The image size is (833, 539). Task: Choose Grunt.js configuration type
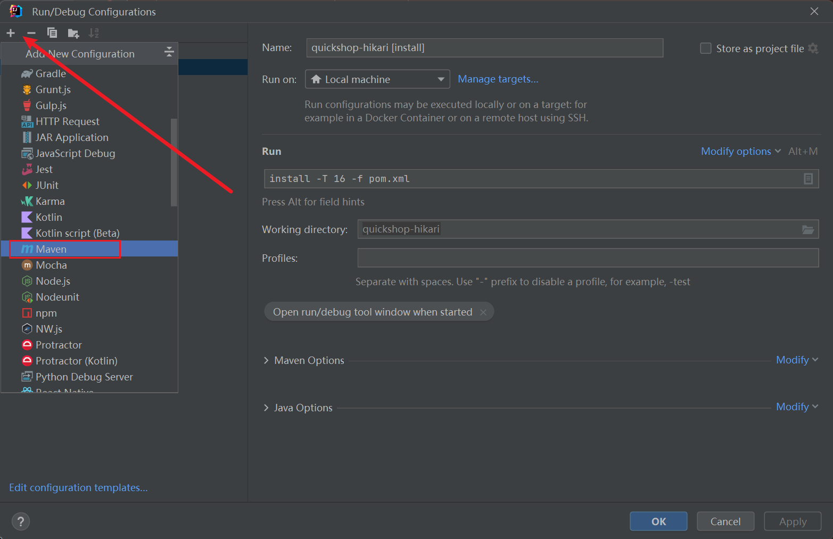89,89
